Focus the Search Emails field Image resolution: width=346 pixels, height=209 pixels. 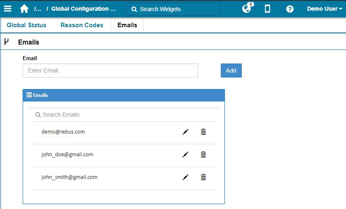(124, 115)
